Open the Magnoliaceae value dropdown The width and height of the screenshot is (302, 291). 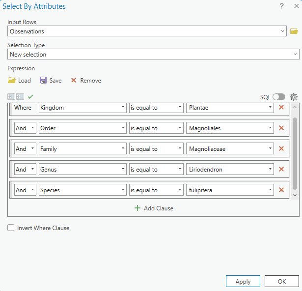pyautogui.click(x=230, y=148)
